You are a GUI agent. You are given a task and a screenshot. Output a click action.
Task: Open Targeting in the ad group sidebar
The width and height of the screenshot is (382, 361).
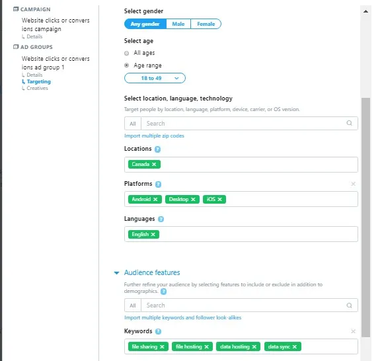(x=39, y=81)
